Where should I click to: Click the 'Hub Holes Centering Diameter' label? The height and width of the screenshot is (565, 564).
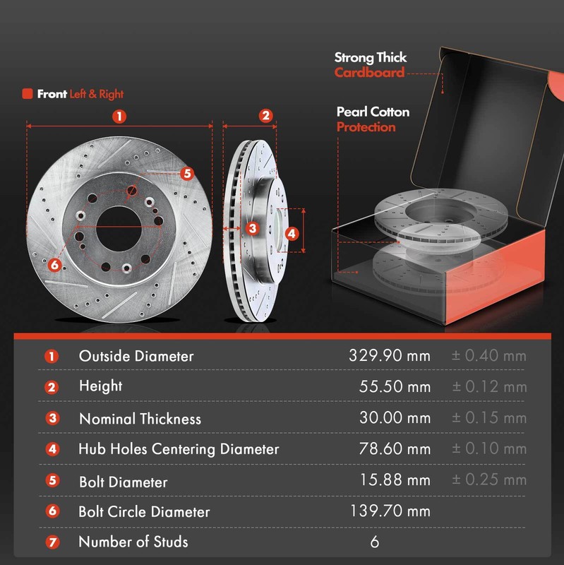(x=179, y=449)
